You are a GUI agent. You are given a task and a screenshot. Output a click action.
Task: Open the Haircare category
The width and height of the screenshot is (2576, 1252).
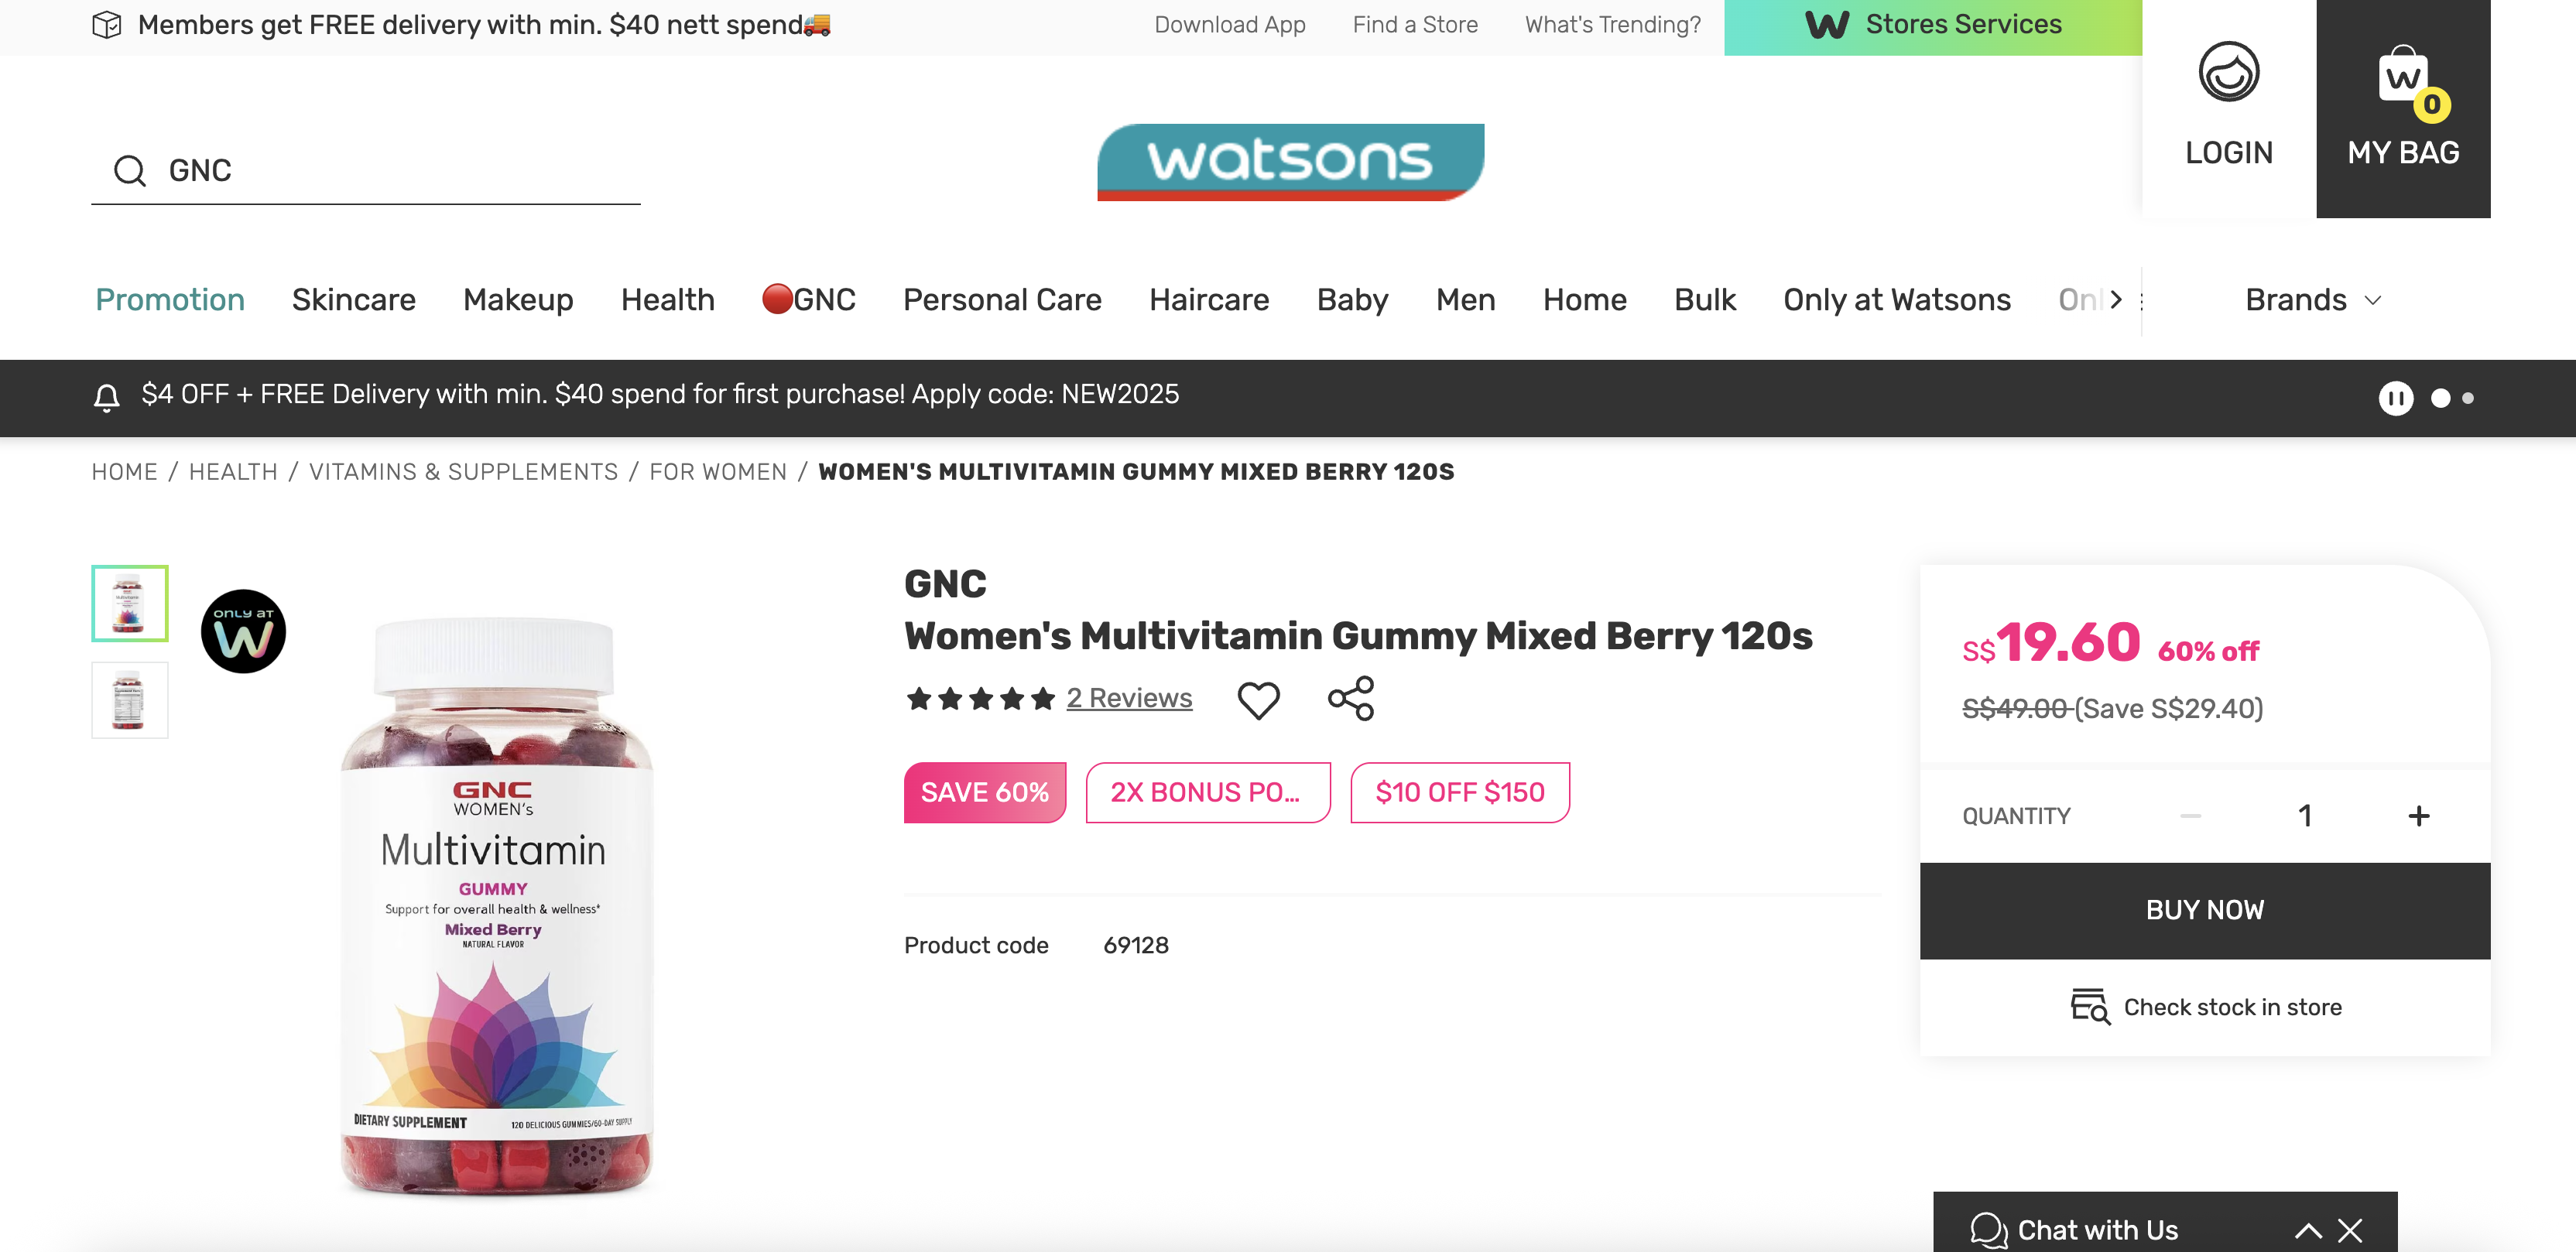tap(1208, 300)
